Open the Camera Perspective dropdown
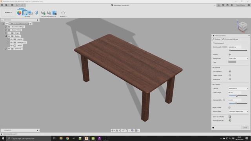 [x=238, y=89]
